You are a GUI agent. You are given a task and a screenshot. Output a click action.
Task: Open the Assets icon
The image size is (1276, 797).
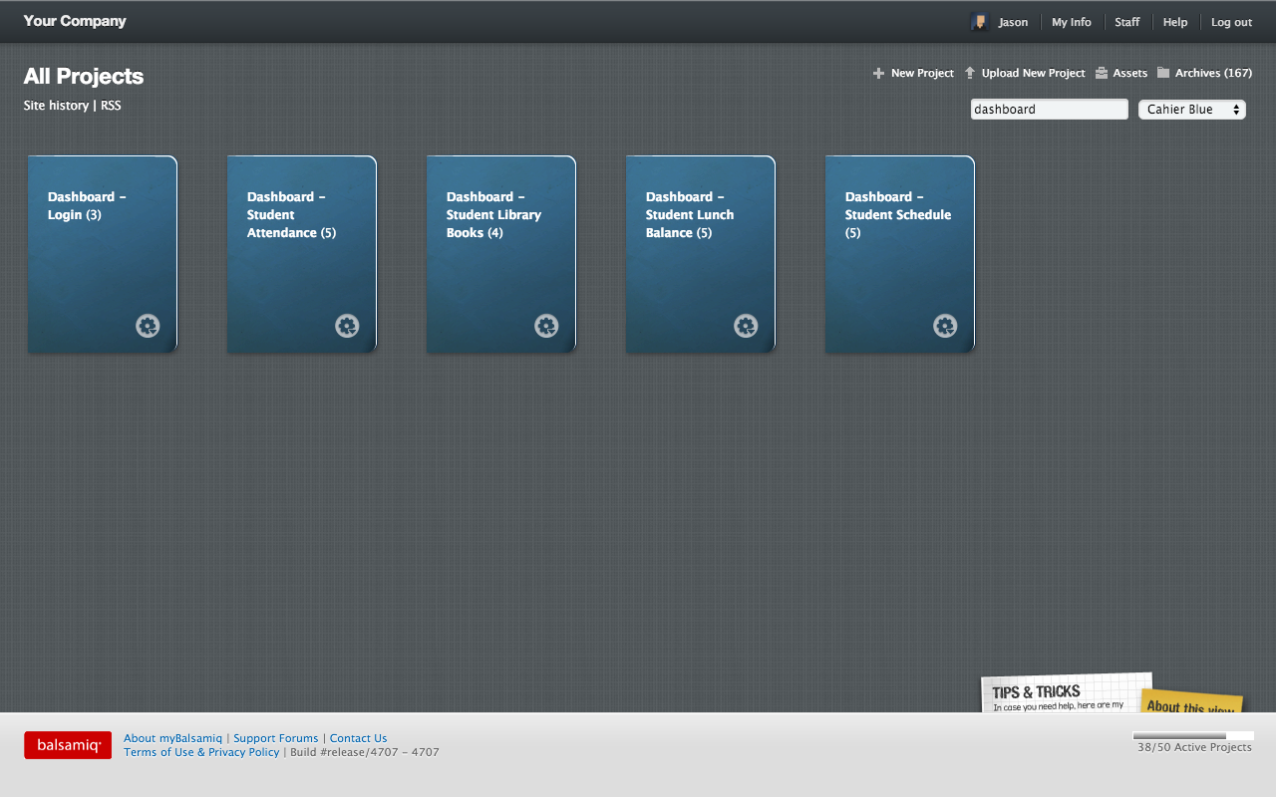(x=1101, y=73)
